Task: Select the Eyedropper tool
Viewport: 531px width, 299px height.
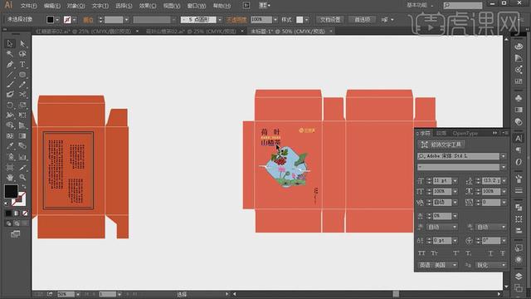Action: pyautogui.click(x=10, y=146)
